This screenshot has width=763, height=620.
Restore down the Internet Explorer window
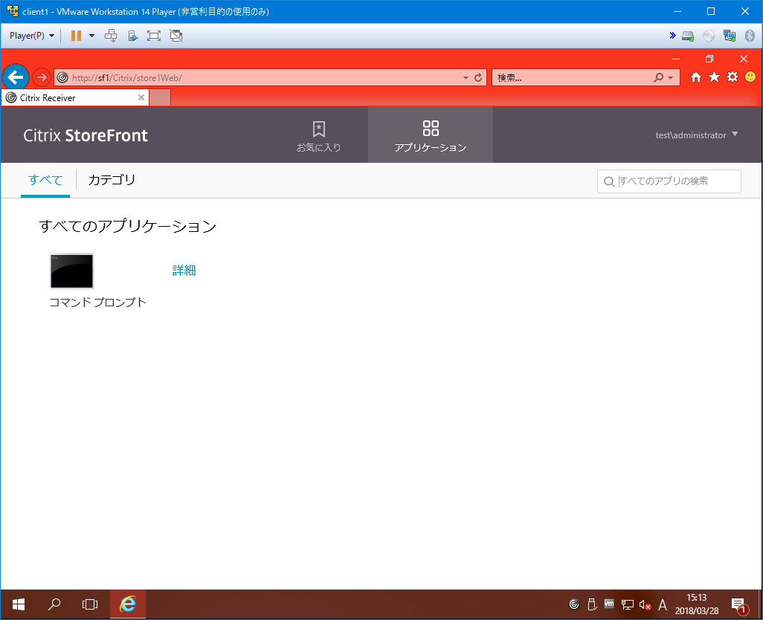[709, 59]
